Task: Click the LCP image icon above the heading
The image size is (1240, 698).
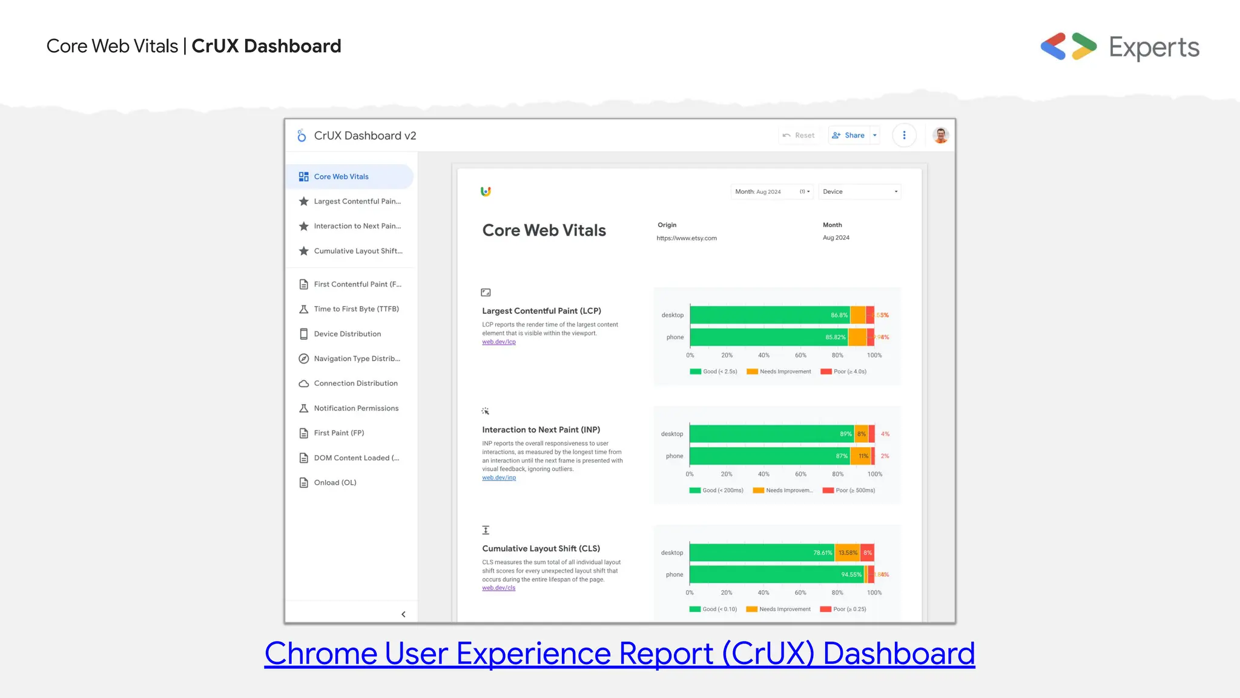Action: [486, 293]
